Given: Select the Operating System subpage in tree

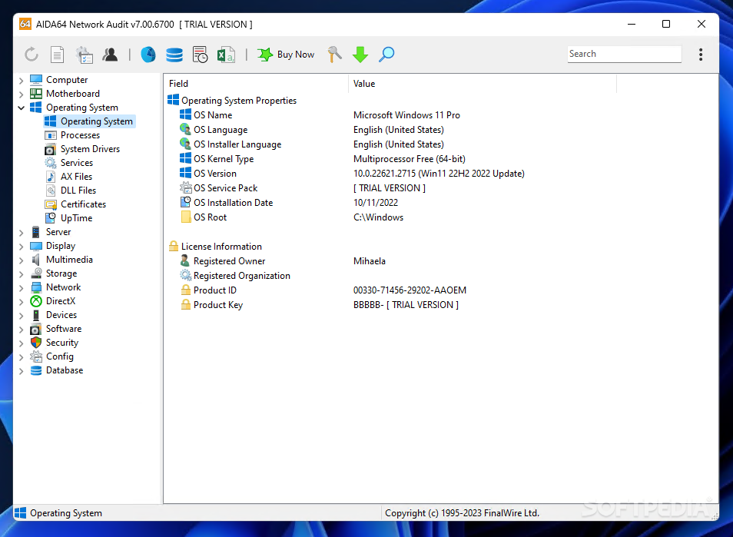Looking at the screenshot, I should coord(89,121).
